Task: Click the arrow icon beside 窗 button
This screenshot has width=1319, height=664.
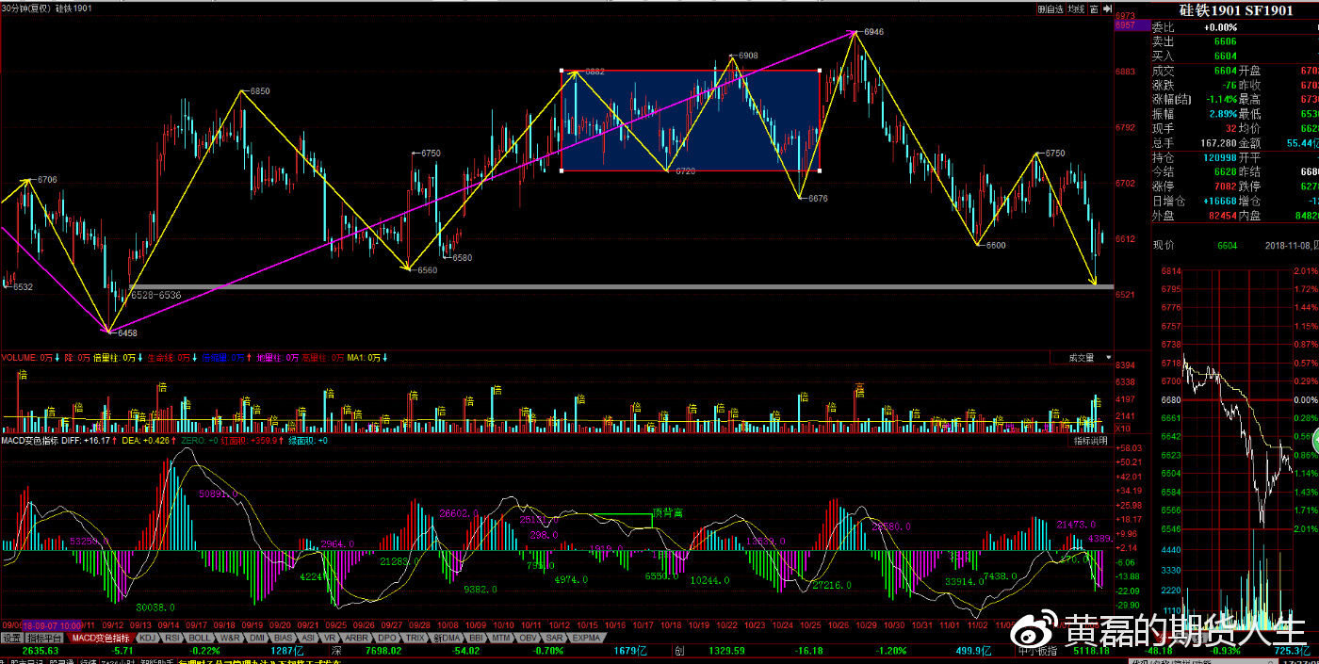Action: point(1106,8)
